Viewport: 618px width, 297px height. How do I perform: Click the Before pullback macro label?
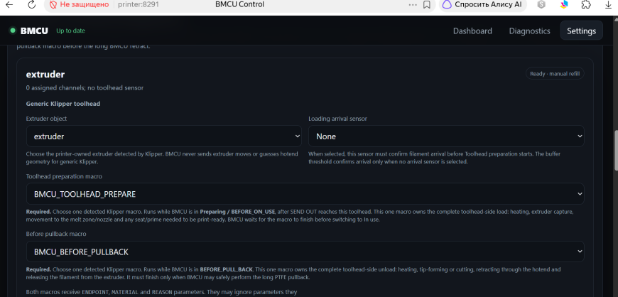click(56, 234)
